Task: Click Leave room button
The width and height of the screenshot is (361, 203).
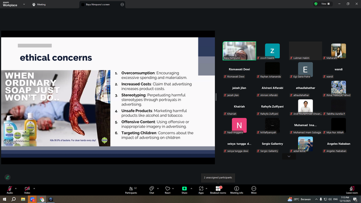Action: [x=352, y=190]
